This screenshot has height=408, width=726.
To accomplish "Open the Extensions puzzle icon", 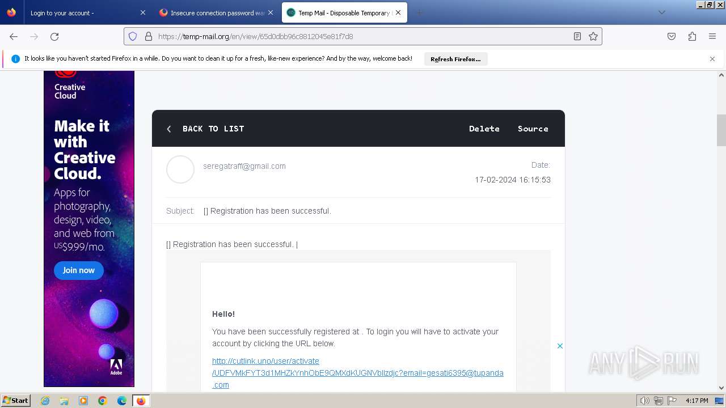I will tap(692, 36).
